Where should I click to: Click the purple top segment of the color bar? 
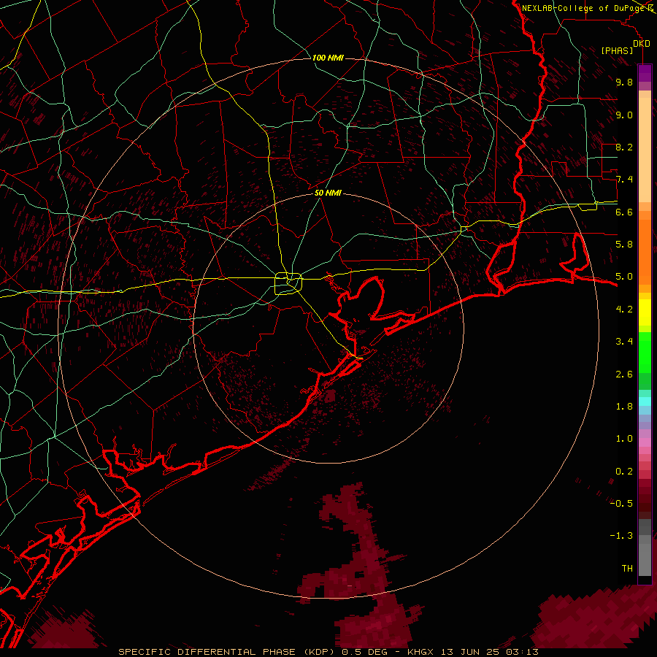point(645,74)
